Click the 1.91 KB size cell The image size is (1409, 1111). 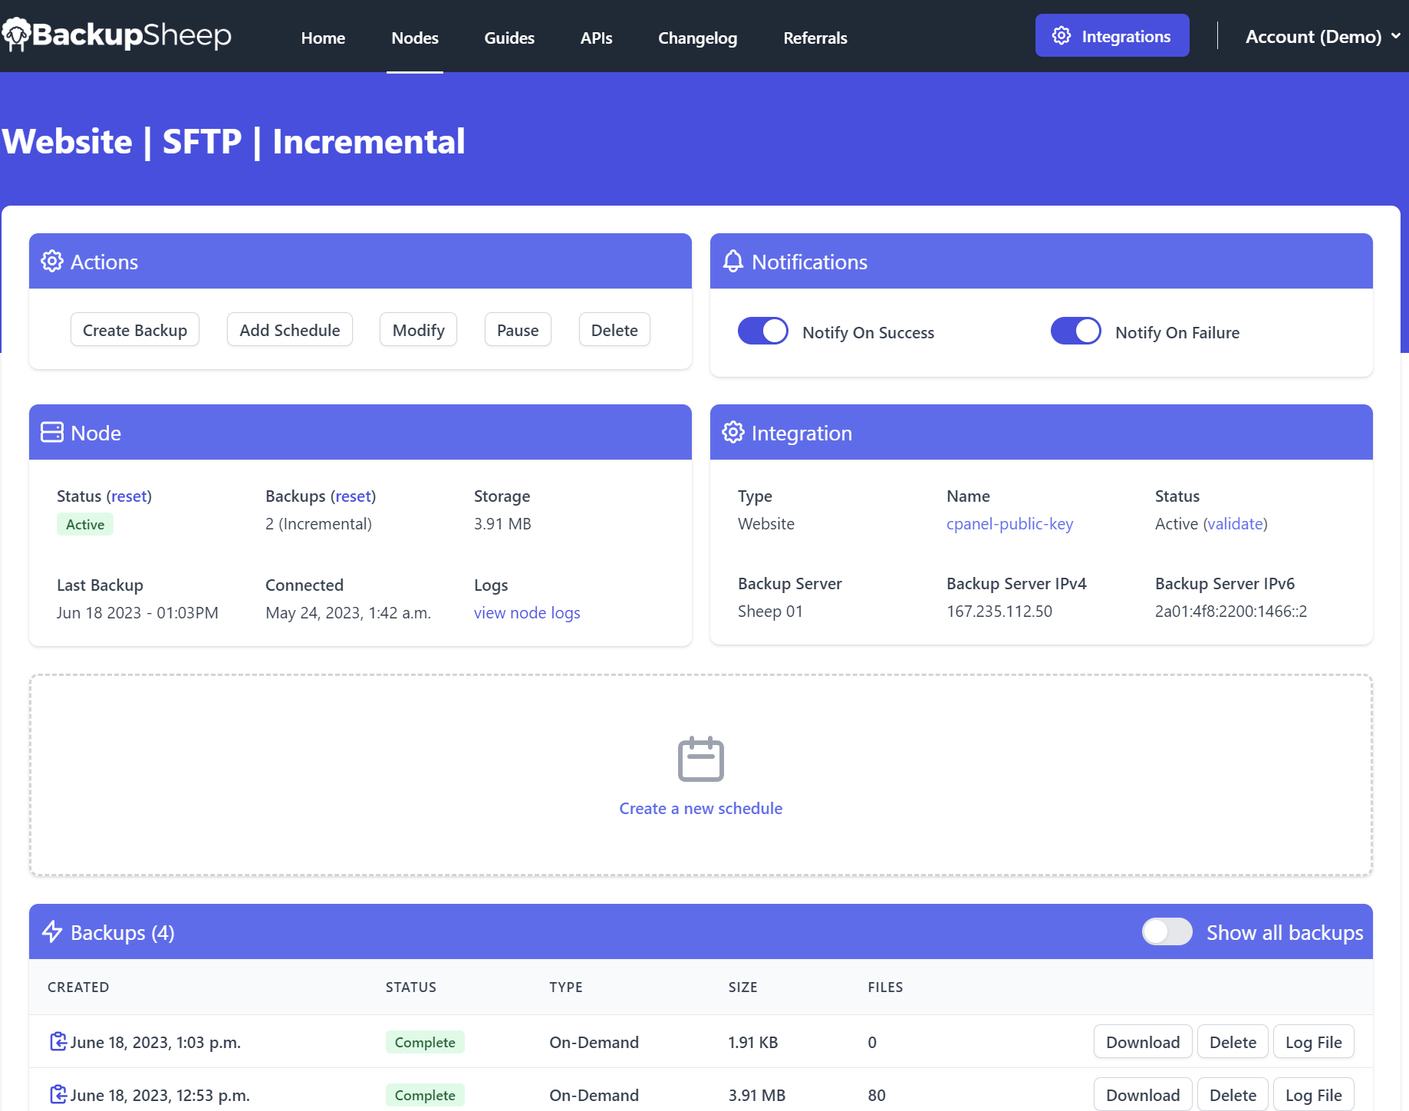[753, 1041]
